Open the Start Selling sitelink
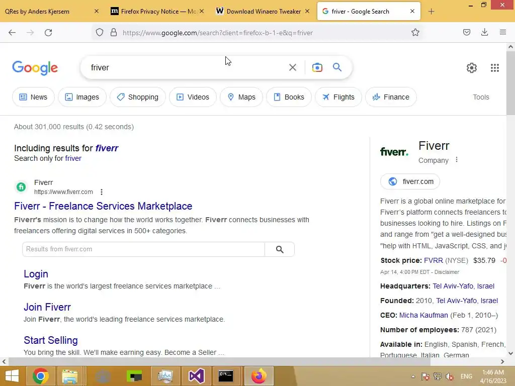 pyautogui.click(x=51, y=340)
